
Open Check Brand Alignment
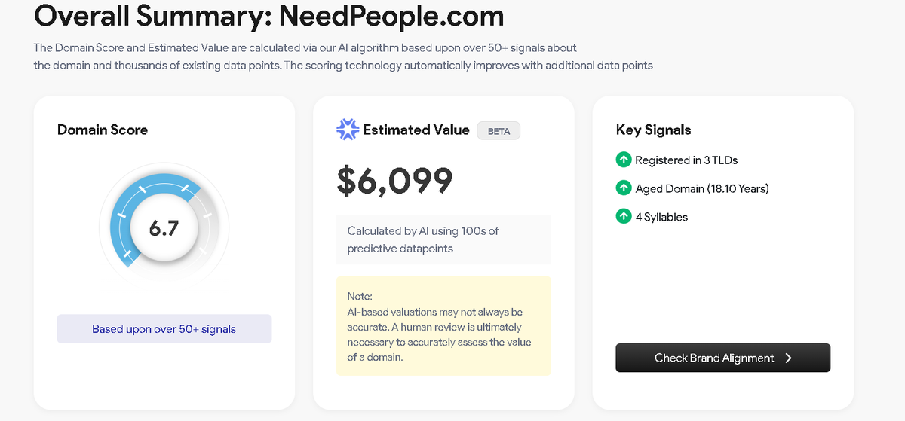(x=722, y=358)
